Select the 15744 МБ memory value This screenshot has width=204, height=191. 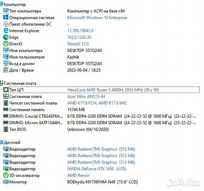pos(76,110)
